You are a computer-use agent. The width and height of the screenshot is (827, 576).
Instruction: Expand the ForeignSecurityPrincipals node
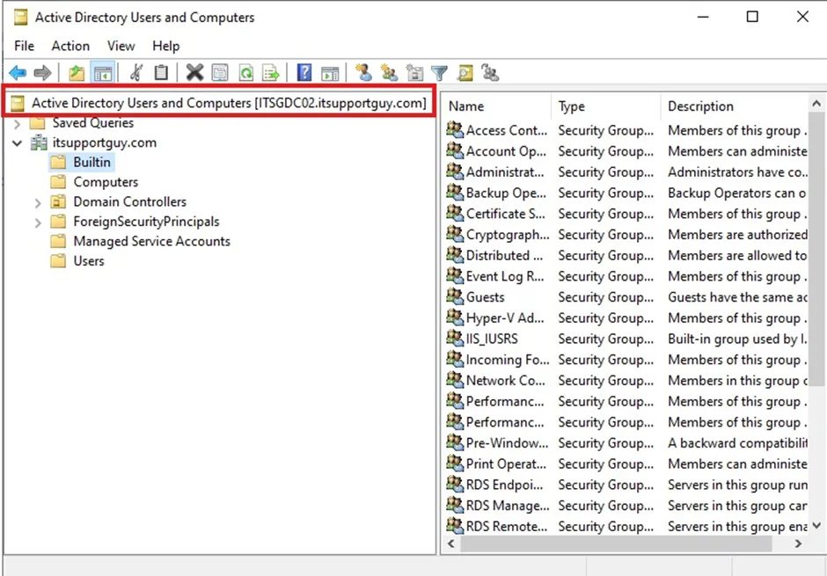coord(37,222)
